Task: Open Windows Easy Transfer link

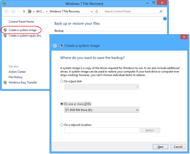Action: click(x=23, y=82)
